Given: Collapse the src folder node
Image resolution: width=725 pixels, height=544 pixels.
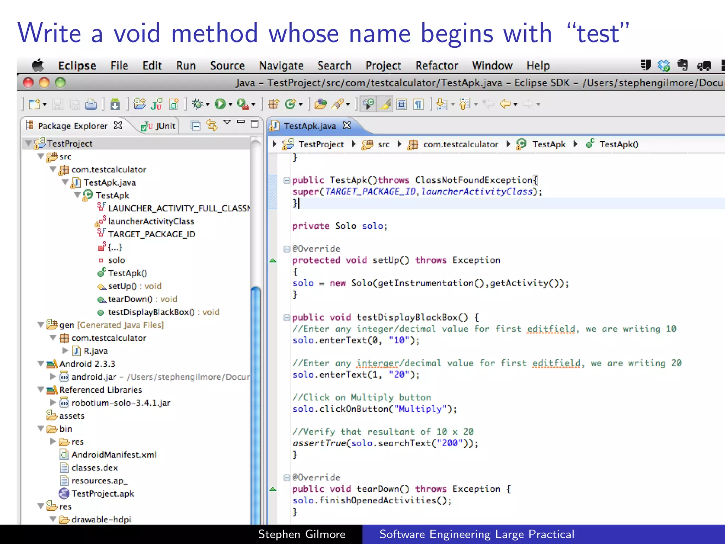Looking at the screenshot, I should pyautogui.click(x=41, y=156).
